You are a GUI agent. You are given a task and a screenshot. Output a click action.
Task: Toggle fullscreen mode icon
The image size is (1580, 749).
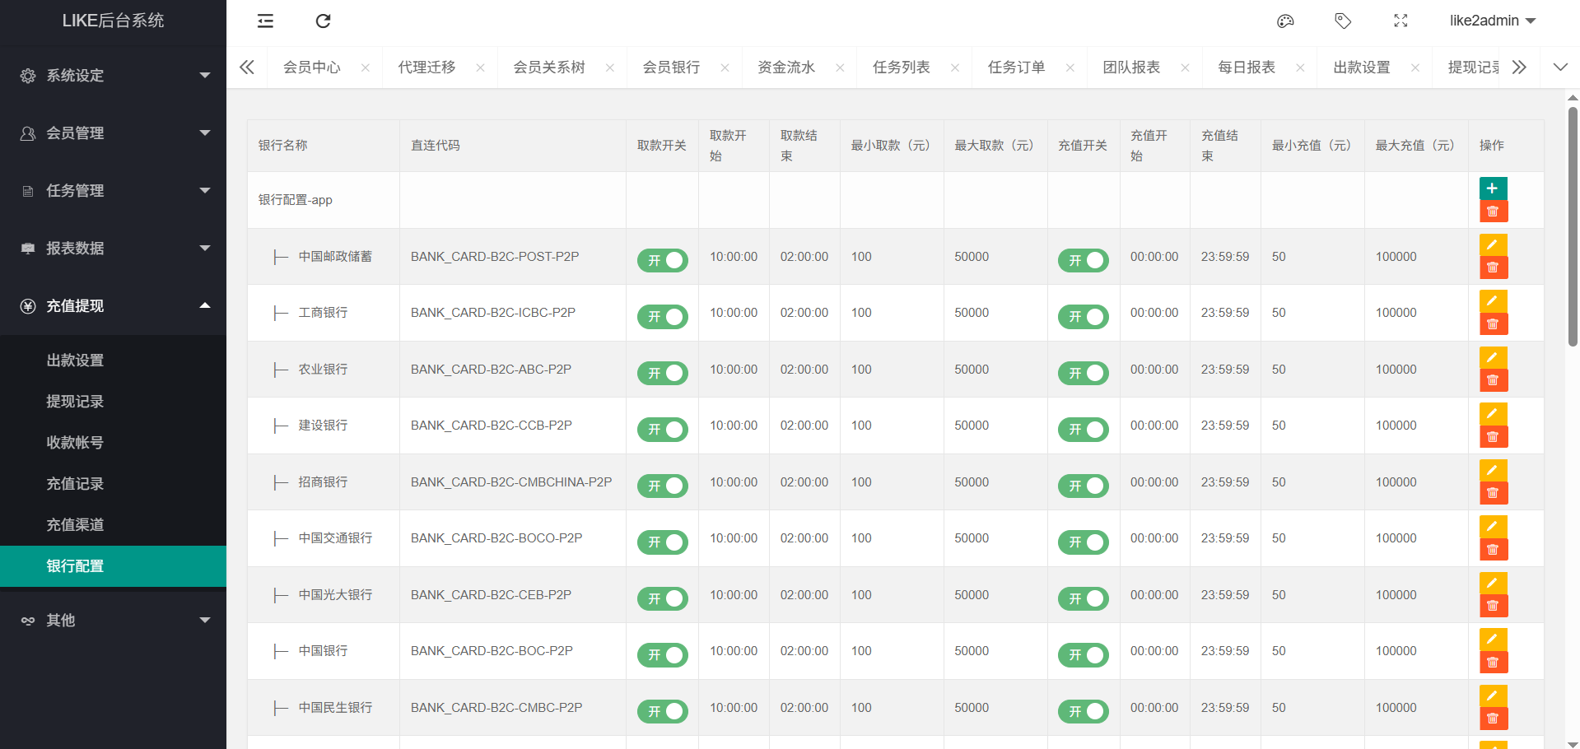click(1401, 21)
